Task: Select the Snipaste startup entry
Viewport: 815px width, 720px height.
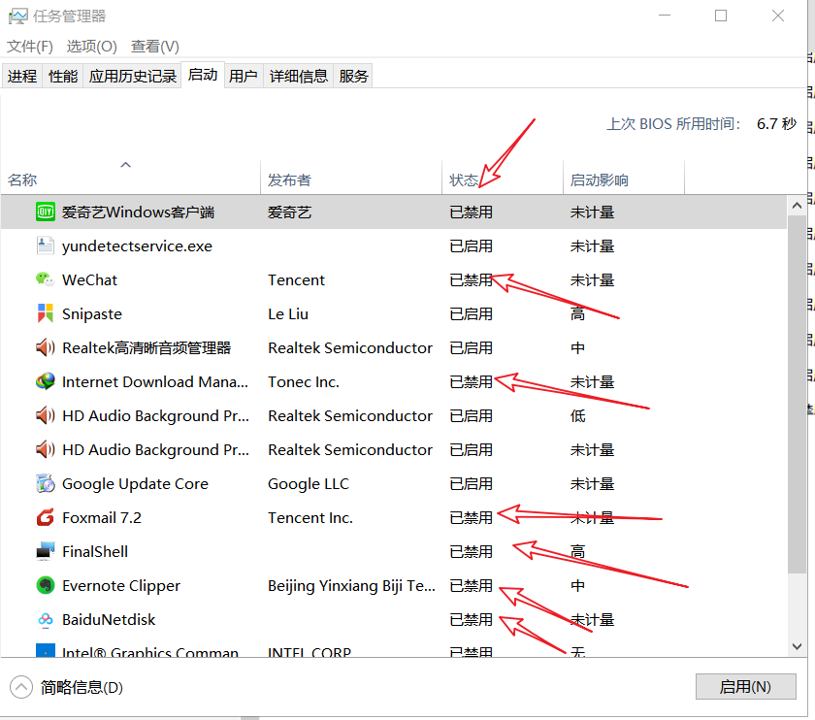Action: pyautogui.click(x=394, y=313)
